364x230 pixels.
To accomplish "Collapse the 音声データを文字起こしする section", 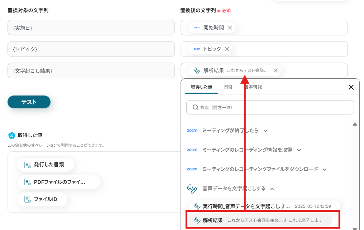I will 272,189.
